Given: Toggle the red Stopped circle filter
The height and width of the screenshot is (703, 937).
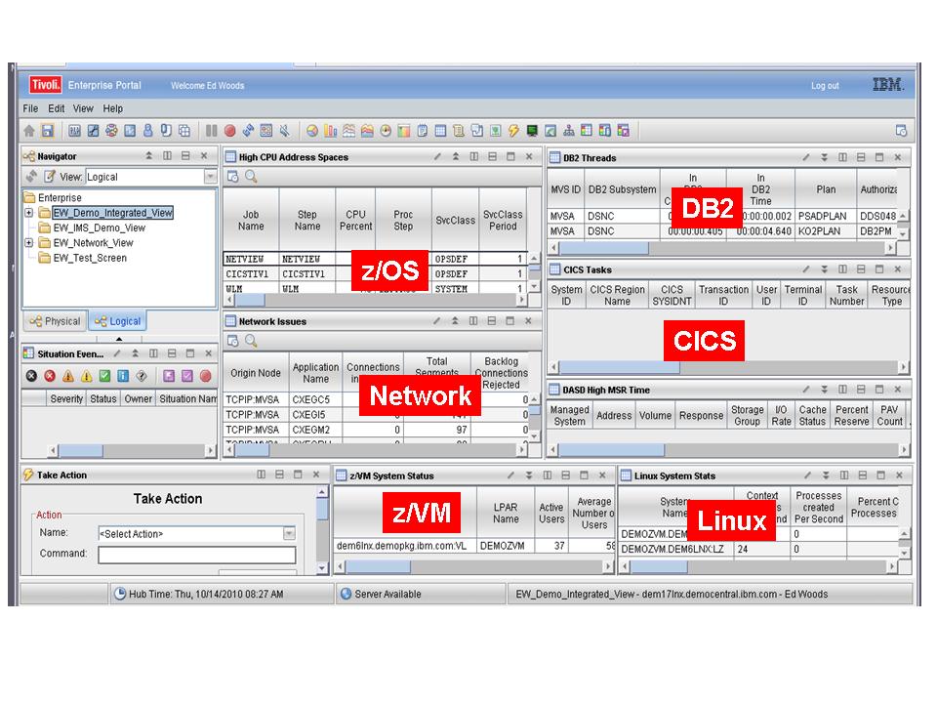Looking at the screenshot, I should click(206, 375).
